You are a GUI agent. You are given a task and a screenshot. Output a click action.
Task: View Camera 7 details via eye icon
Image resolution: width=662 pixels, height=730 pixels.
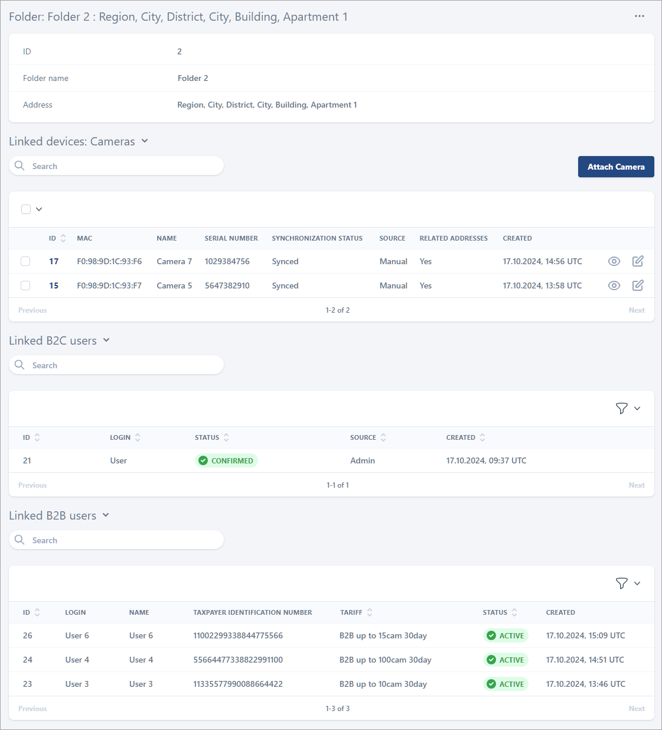tap(614, 261)
